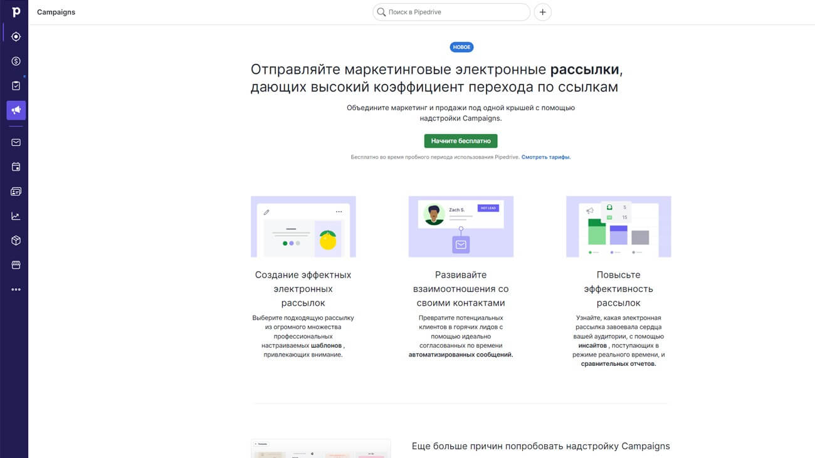Open Products box icon in sidebar
815x458 pixels.
[x=16, y=241]
